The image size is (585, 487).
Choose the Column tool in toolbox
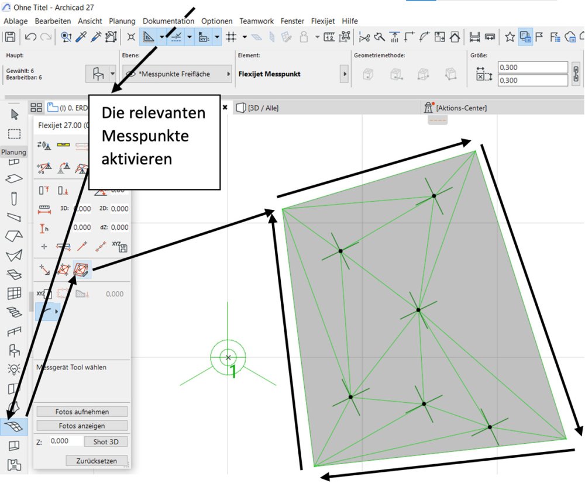14,198
